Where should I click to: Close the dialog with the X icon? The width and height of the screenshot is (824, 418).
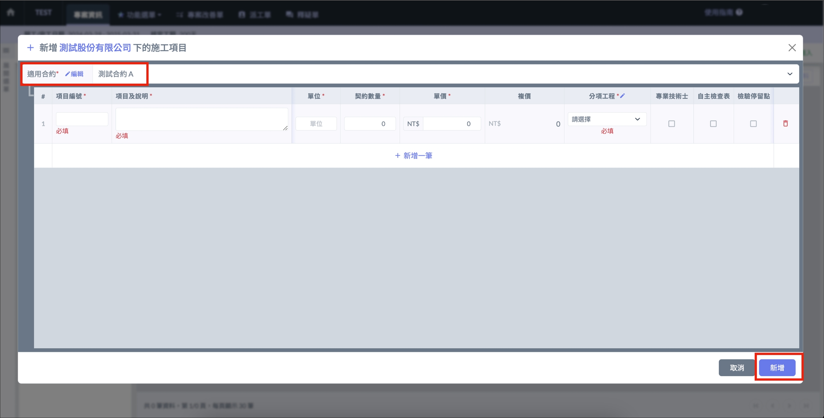pyautogui.click(x=792, y=48)
